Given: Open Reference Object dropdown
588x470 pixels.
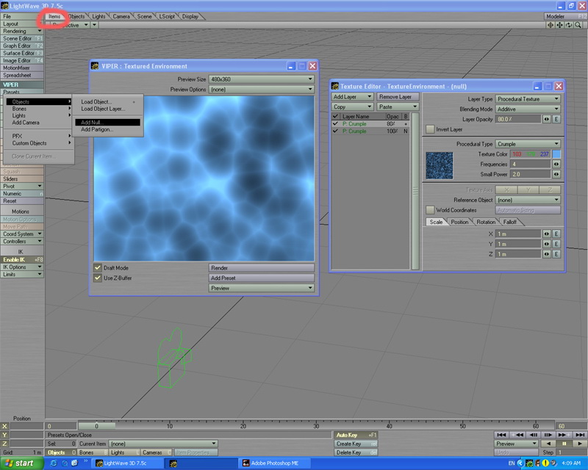Looking at the screenshot, I should click(x=528, y=200).
